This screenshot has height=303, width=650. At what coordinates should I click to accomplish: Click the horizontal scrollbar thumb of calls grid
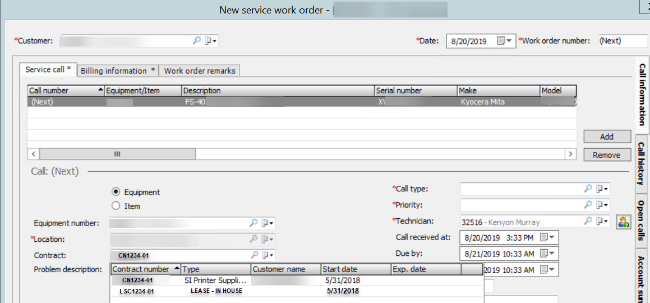117,154
